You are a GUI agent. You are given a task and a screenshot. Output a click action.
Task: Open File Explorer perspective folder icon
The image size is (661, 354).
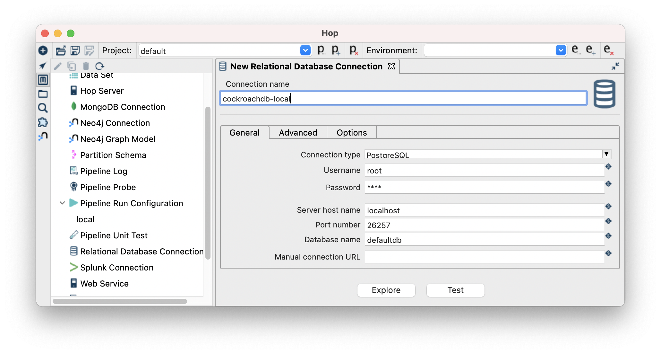43,94
